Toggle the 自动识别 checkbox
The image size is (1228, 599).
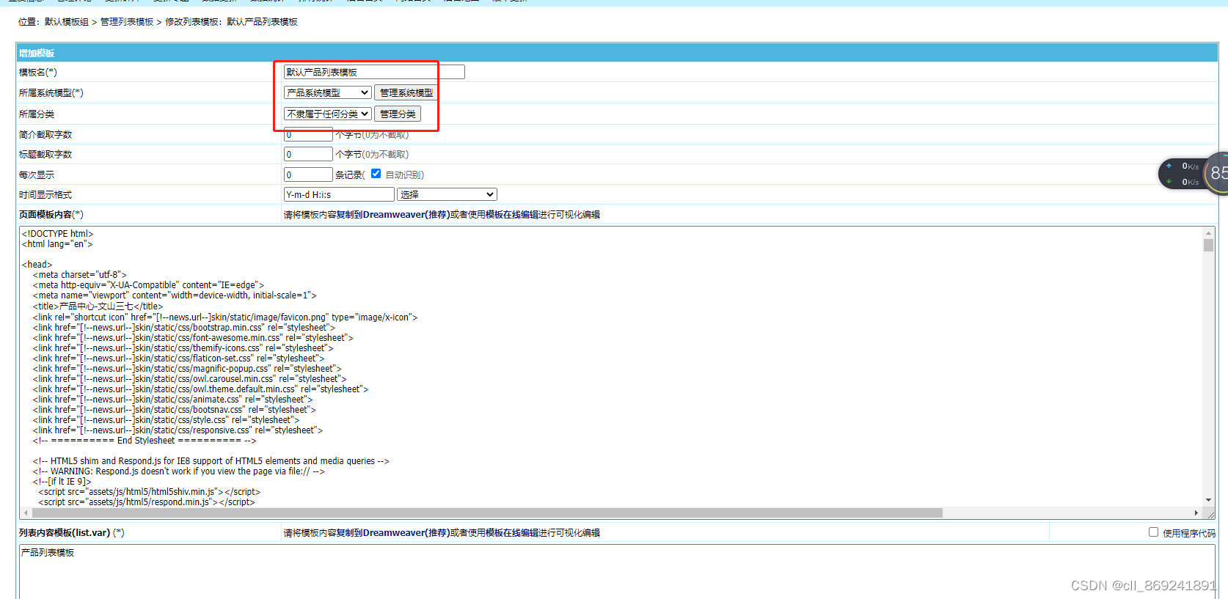376,174
